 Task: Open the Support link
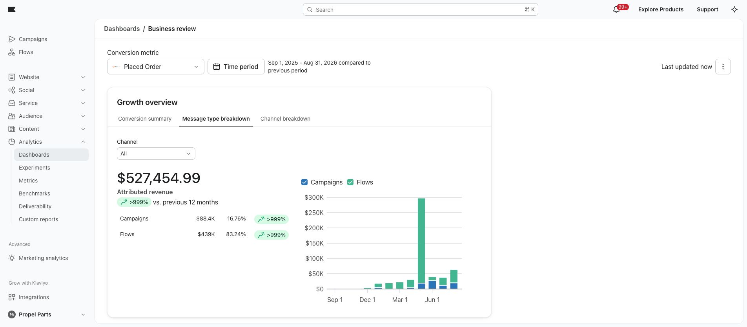tap(707, 9)
